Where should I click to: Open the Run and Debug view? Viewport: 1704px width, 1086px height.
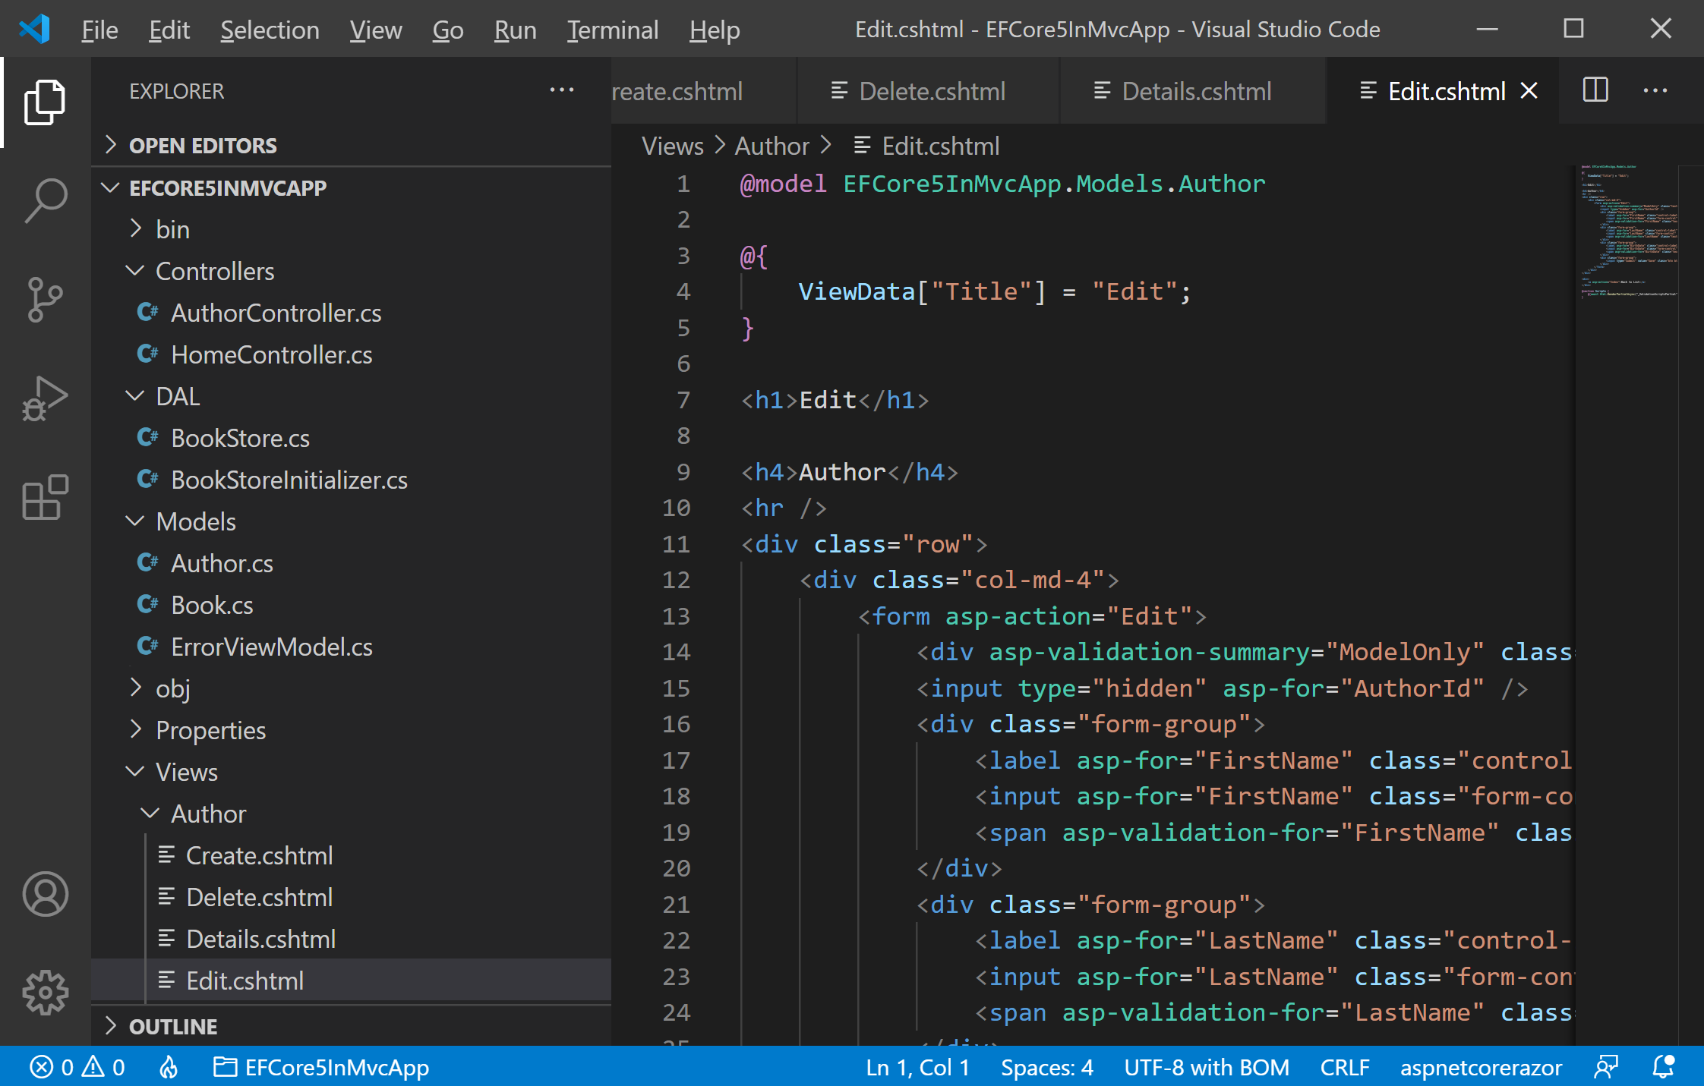point(46,398)
